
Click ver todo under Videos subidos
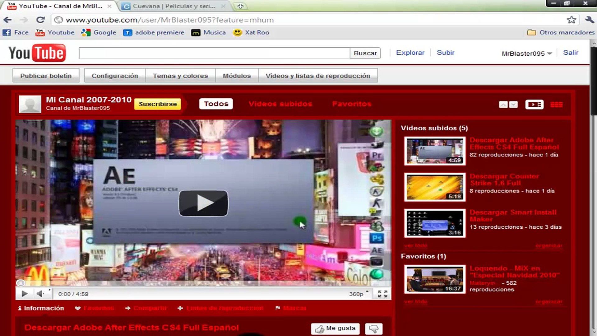416,246
